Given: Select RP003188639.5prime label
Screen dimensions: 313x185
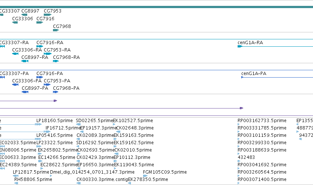Looking at the screenshot, I should pyautogui.click(x=262, y=150).
